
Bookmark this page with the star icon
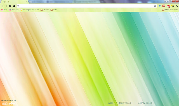(155, 6)
